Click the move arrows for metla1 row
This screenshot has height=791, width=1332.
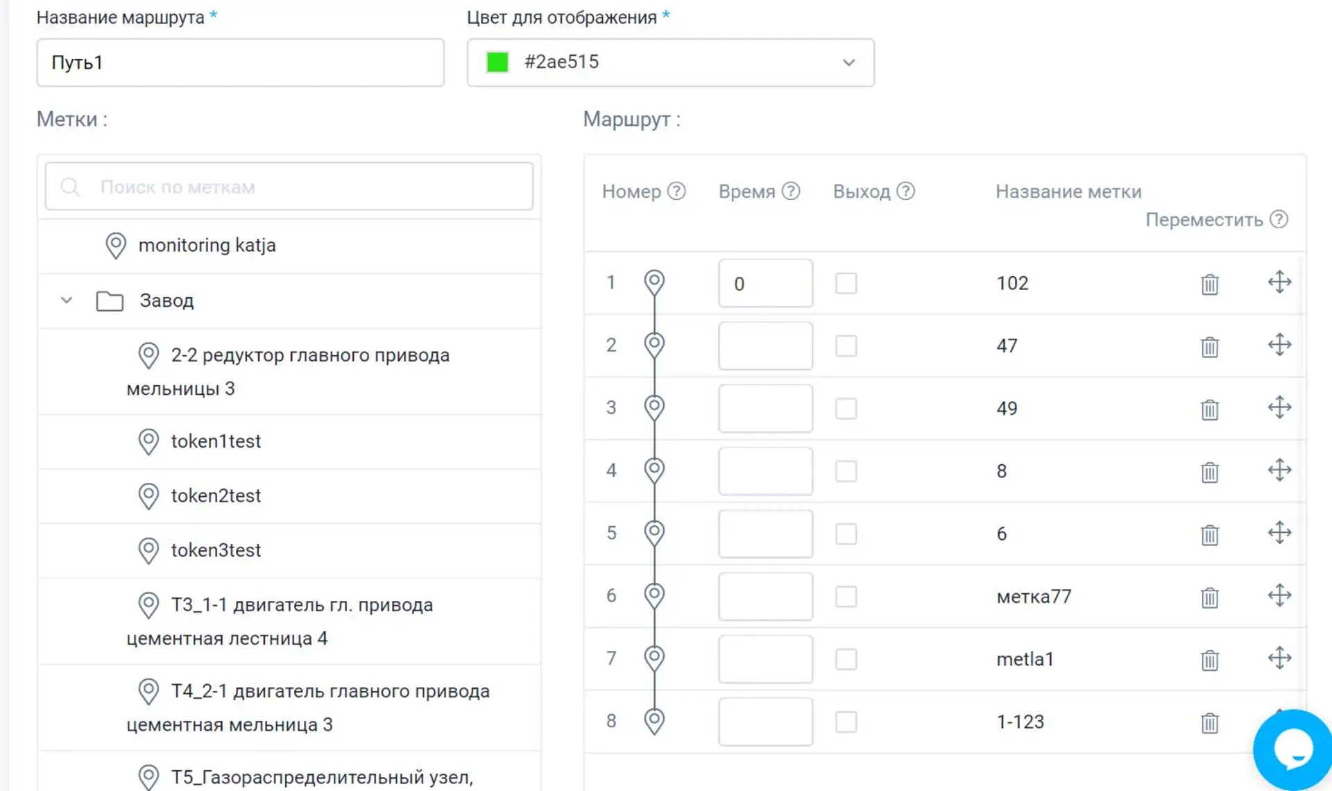click(1279, 658)
